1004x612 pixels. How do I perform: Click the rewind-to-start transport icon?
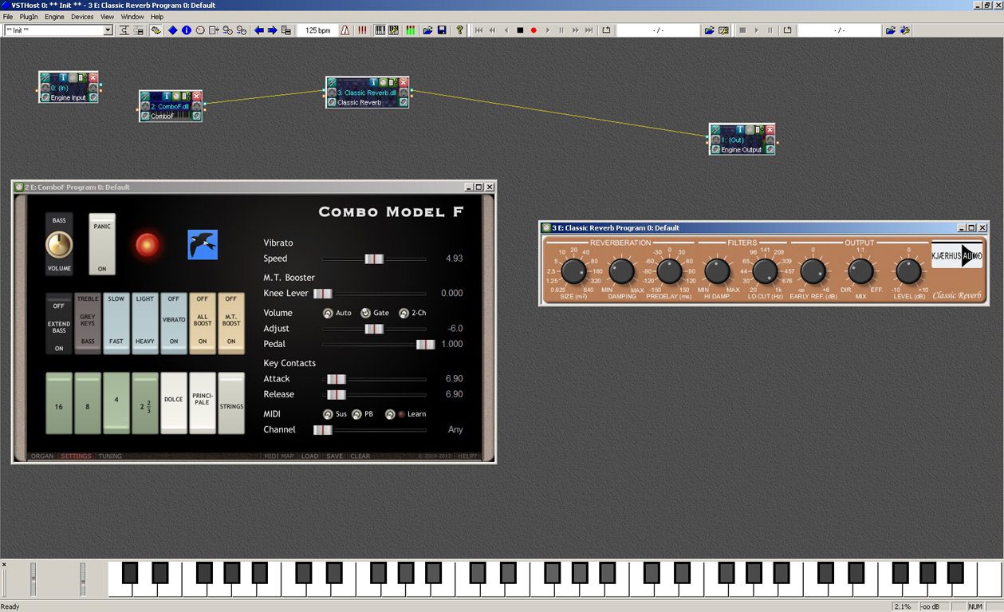pyautogui.click(x=478, y=30)
